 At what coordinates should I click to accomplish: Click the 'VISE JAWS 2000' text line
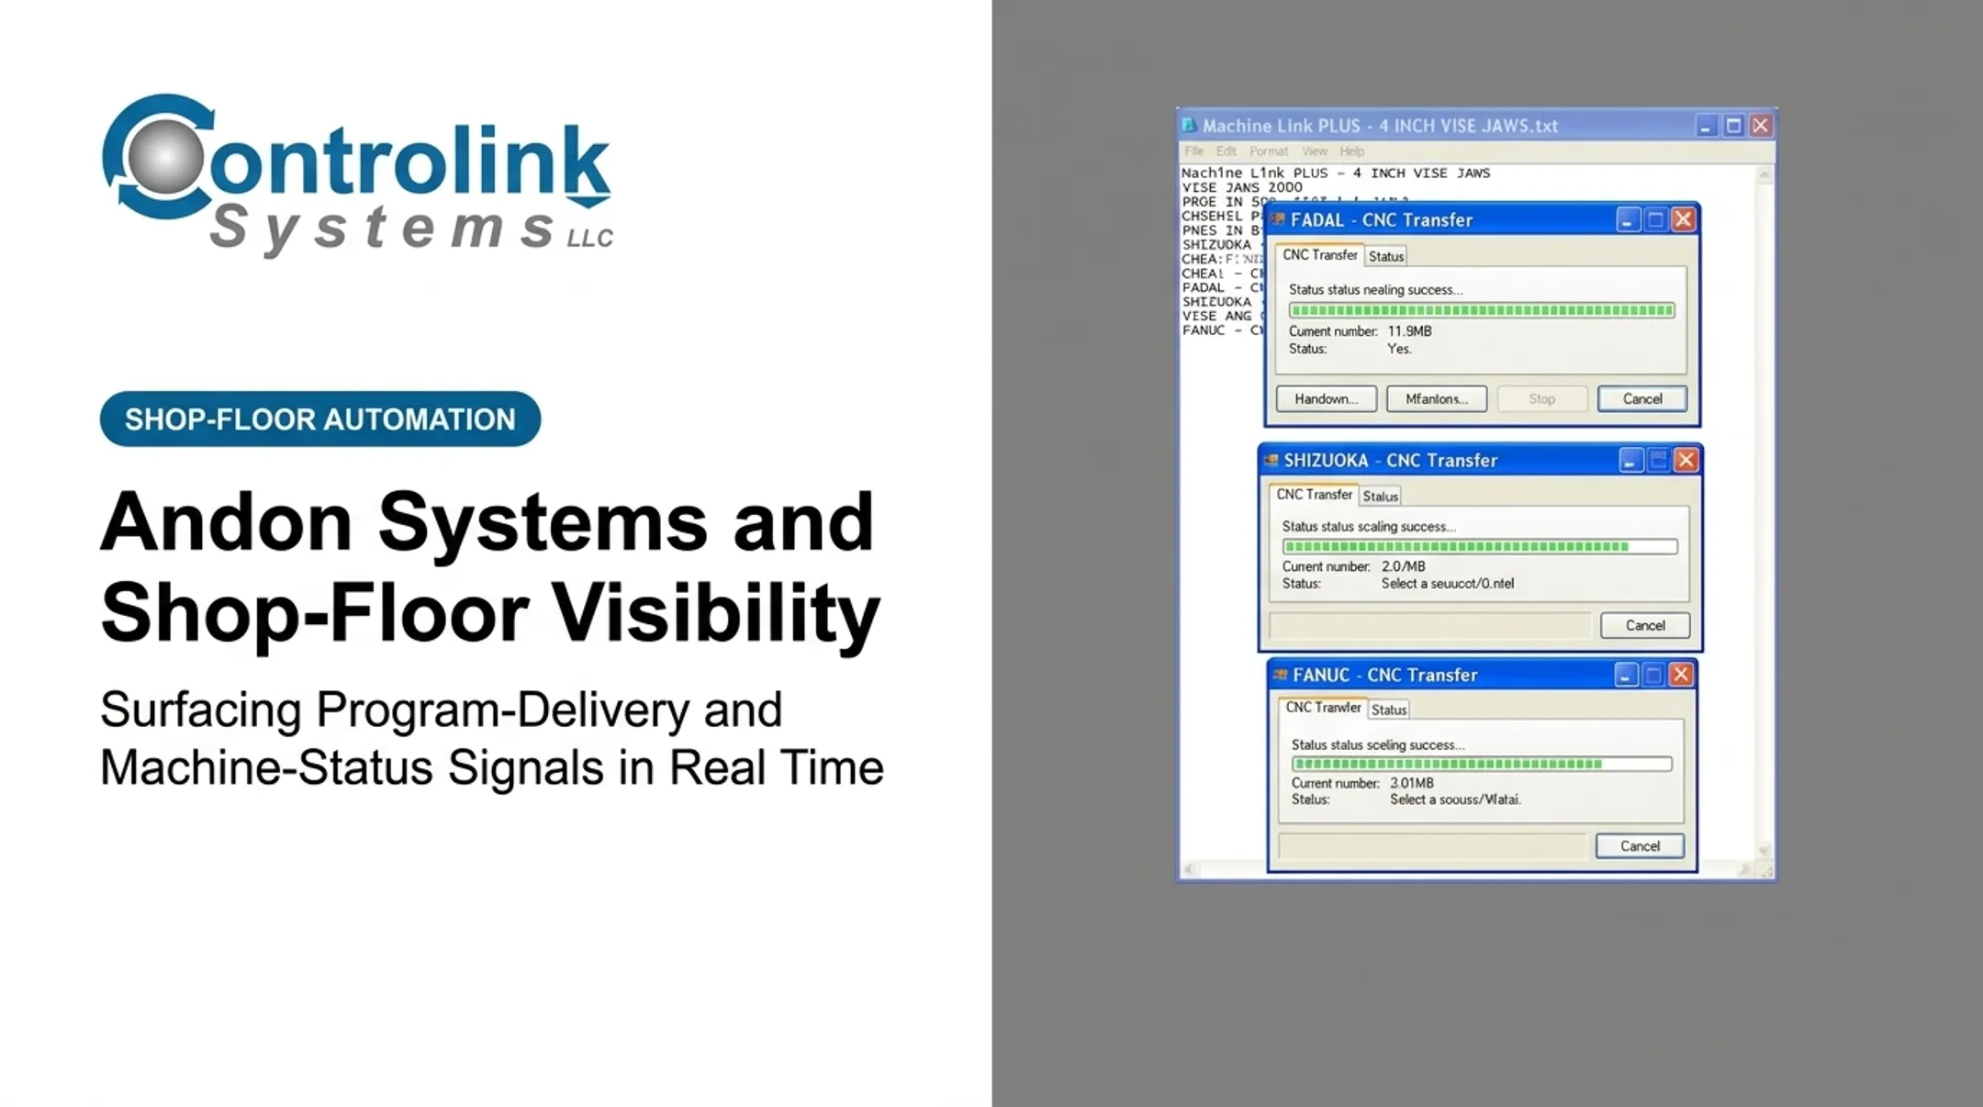click(1242, 187)
